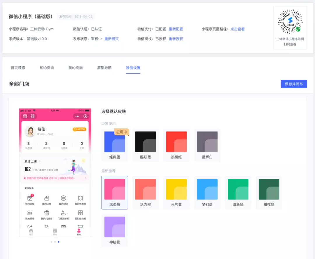Select the 温柔粉 skin
Viewport: 315px width, 259px height.
click(115, 193)
